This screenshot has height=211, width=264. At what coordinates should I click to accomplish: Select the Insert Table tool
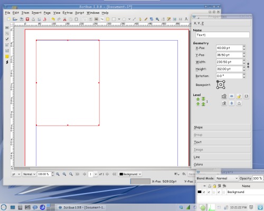[x=108, y=19]
